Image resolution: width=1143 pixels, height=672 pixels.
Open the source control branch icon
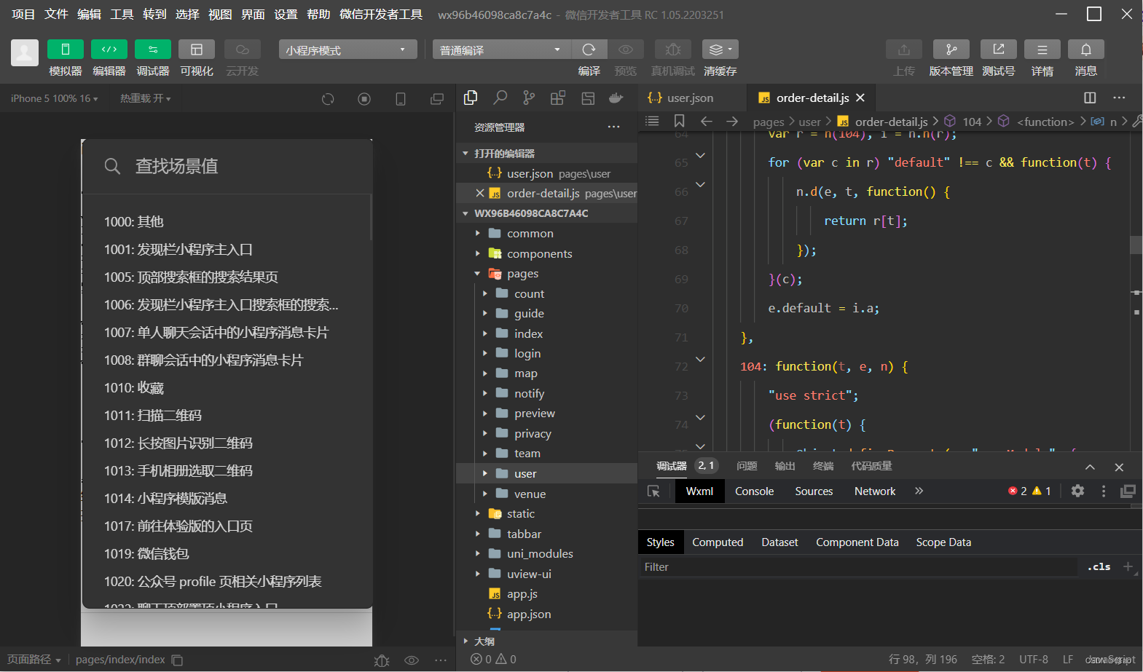point(529,98)
